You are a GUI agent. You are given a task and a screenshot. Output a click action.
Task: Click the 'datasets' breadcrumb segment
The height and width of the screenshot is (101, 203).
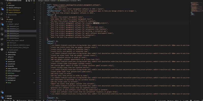47,1
